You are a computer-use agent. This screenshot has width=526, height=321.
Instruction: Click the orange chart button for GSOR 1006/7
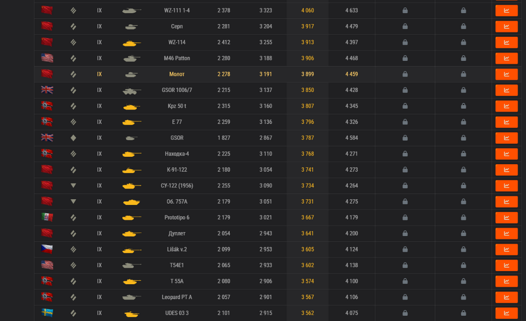point(506,90)
